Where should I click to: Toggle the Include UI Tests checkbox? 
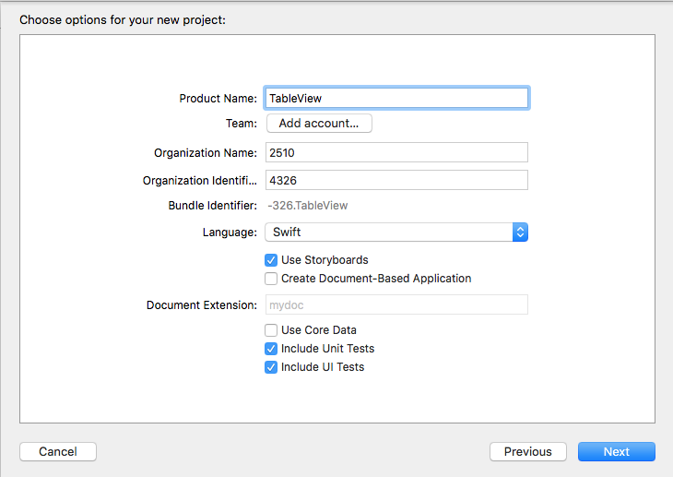tap(271, 367)
